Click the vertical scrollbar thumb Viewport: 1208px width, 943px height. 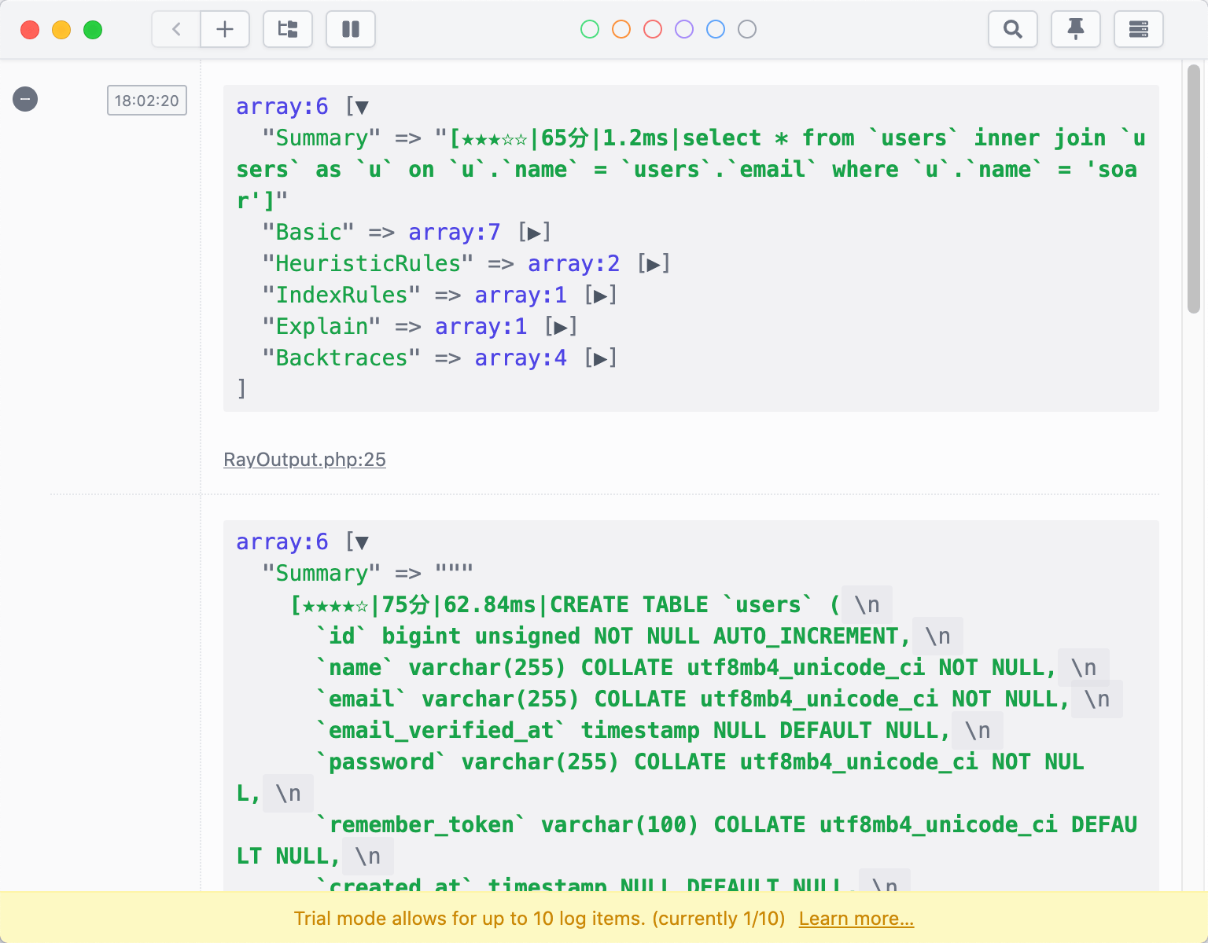1194,189
